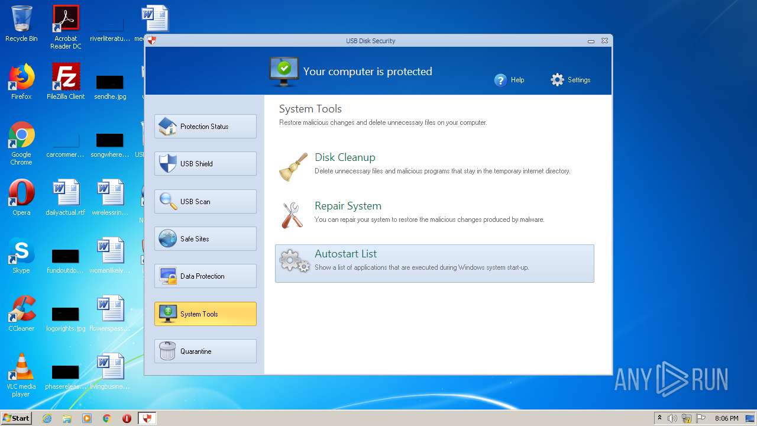Open the Help link text
The height and width of the screenshot is (426, 757).
pyautogui.click(x=517, y=80)
